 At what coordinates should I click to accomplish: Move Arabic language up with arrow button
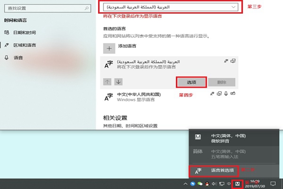(x=107, y=82)
